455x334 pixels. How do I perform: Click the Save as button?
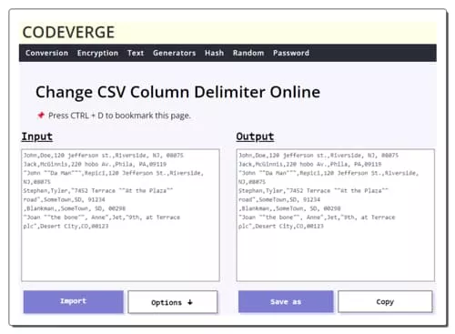[x=286, y=301]
